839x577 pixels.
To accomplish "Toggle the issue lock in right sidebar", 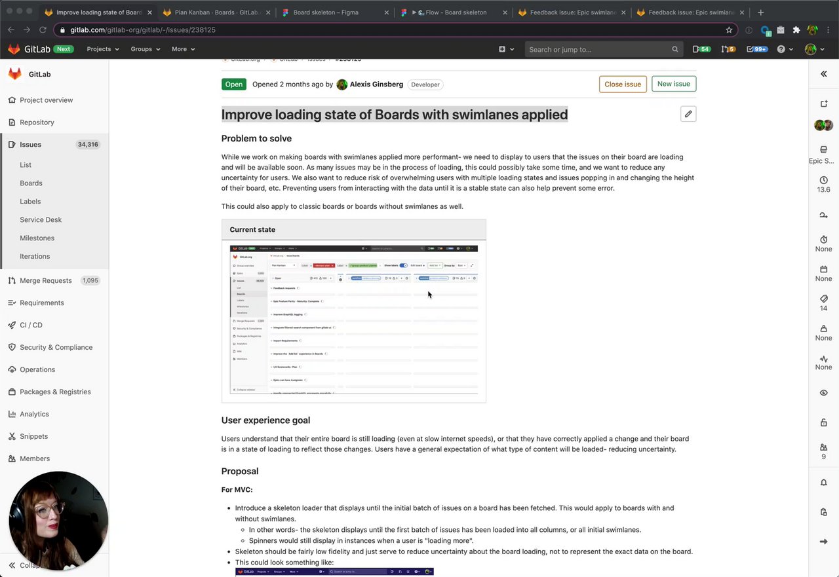I will (x=824, y=422).
